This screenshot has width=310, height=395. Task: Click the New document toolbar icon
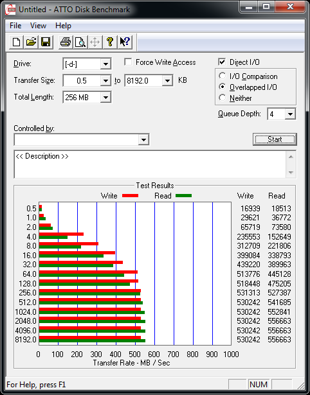click(x=16, y=42)
